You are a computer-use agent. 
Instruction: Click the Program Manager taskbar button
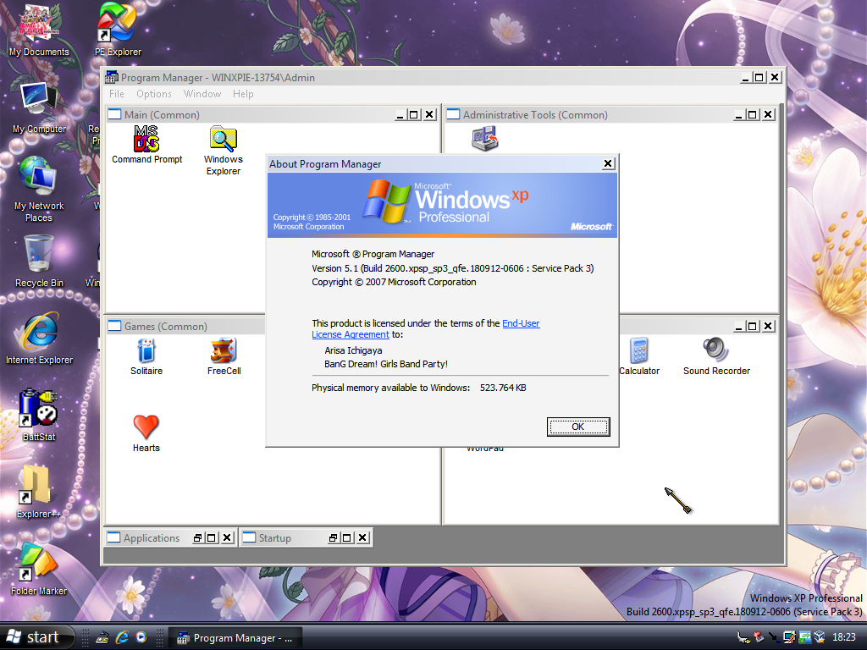(x=235, y=638)
